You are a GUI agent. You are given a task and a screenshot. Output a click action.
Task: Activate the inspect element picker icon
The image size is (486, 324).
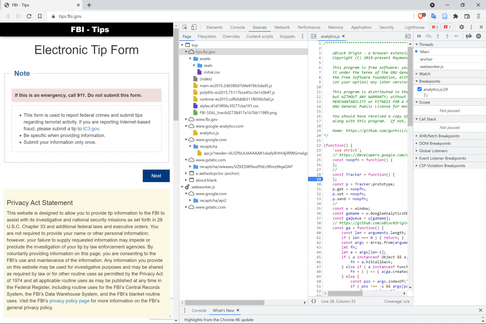click(x=185, y=27)
